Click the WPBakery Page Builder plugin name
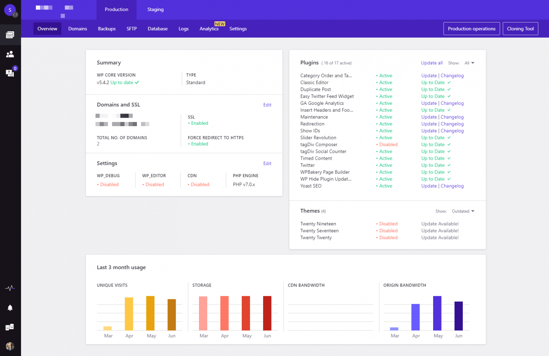 tap(325, 172)
